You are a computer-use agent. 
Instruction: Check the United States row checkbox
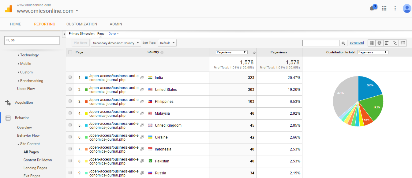pyautogui.click(x=70, y=89)
